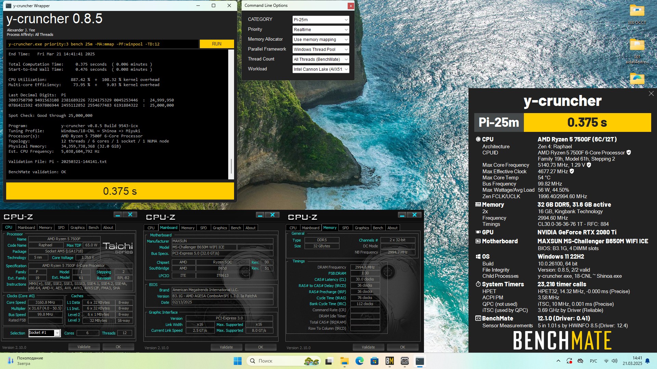Open File Explorer from the taskbar

pyautogui.click(x=344, y=361)
